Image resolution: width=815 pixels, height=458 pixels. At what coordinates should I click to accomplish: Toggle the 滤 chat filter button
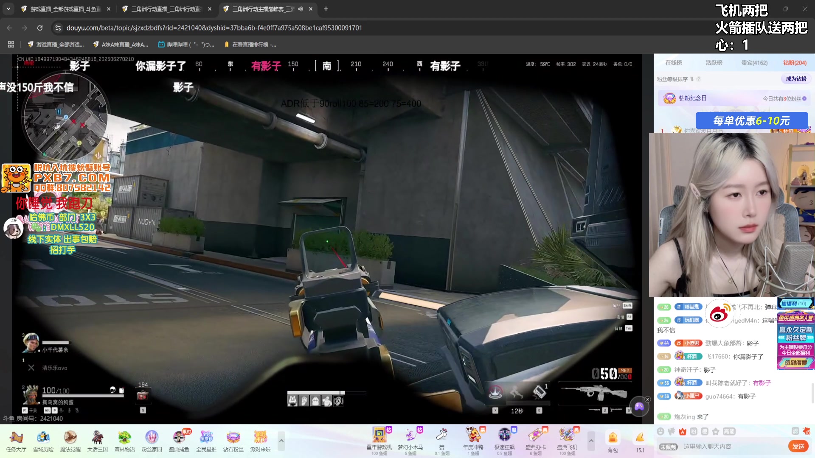[795, 431]
